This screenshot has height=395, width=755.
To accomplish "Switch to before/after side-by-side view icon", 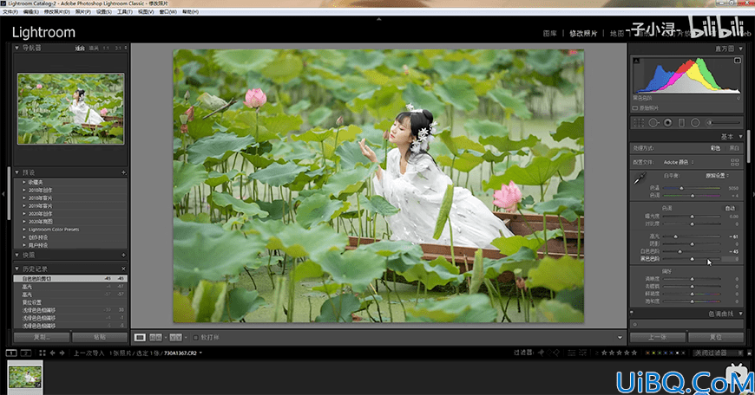I will coord(176,338).
